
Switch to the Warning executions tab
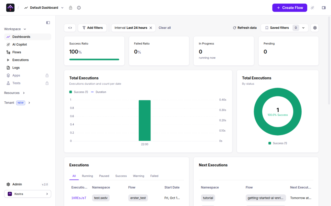point(138,176)
